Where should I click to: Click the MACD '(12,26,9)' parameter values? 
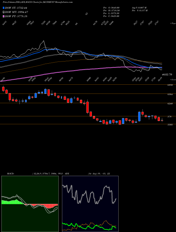point(48,173)
